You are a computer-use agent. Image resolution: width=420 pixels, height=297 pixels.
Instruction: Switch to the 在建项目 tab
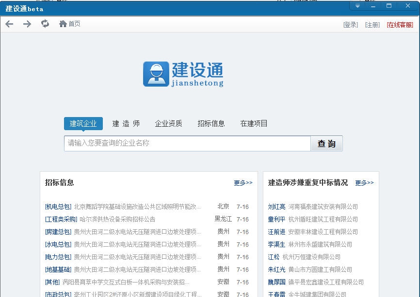254,123
